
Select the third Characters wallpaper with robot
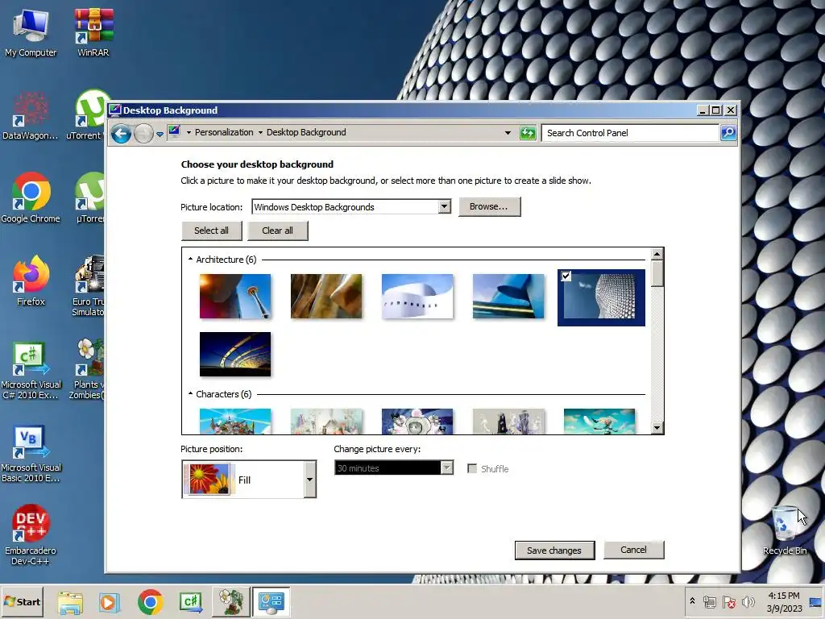click(x=417, y=421)
